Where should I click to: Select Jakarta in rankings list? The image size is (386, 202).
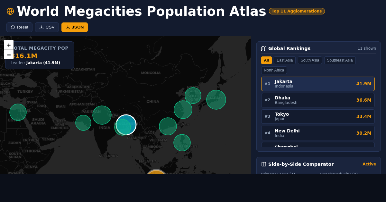(x=318, y=84)
